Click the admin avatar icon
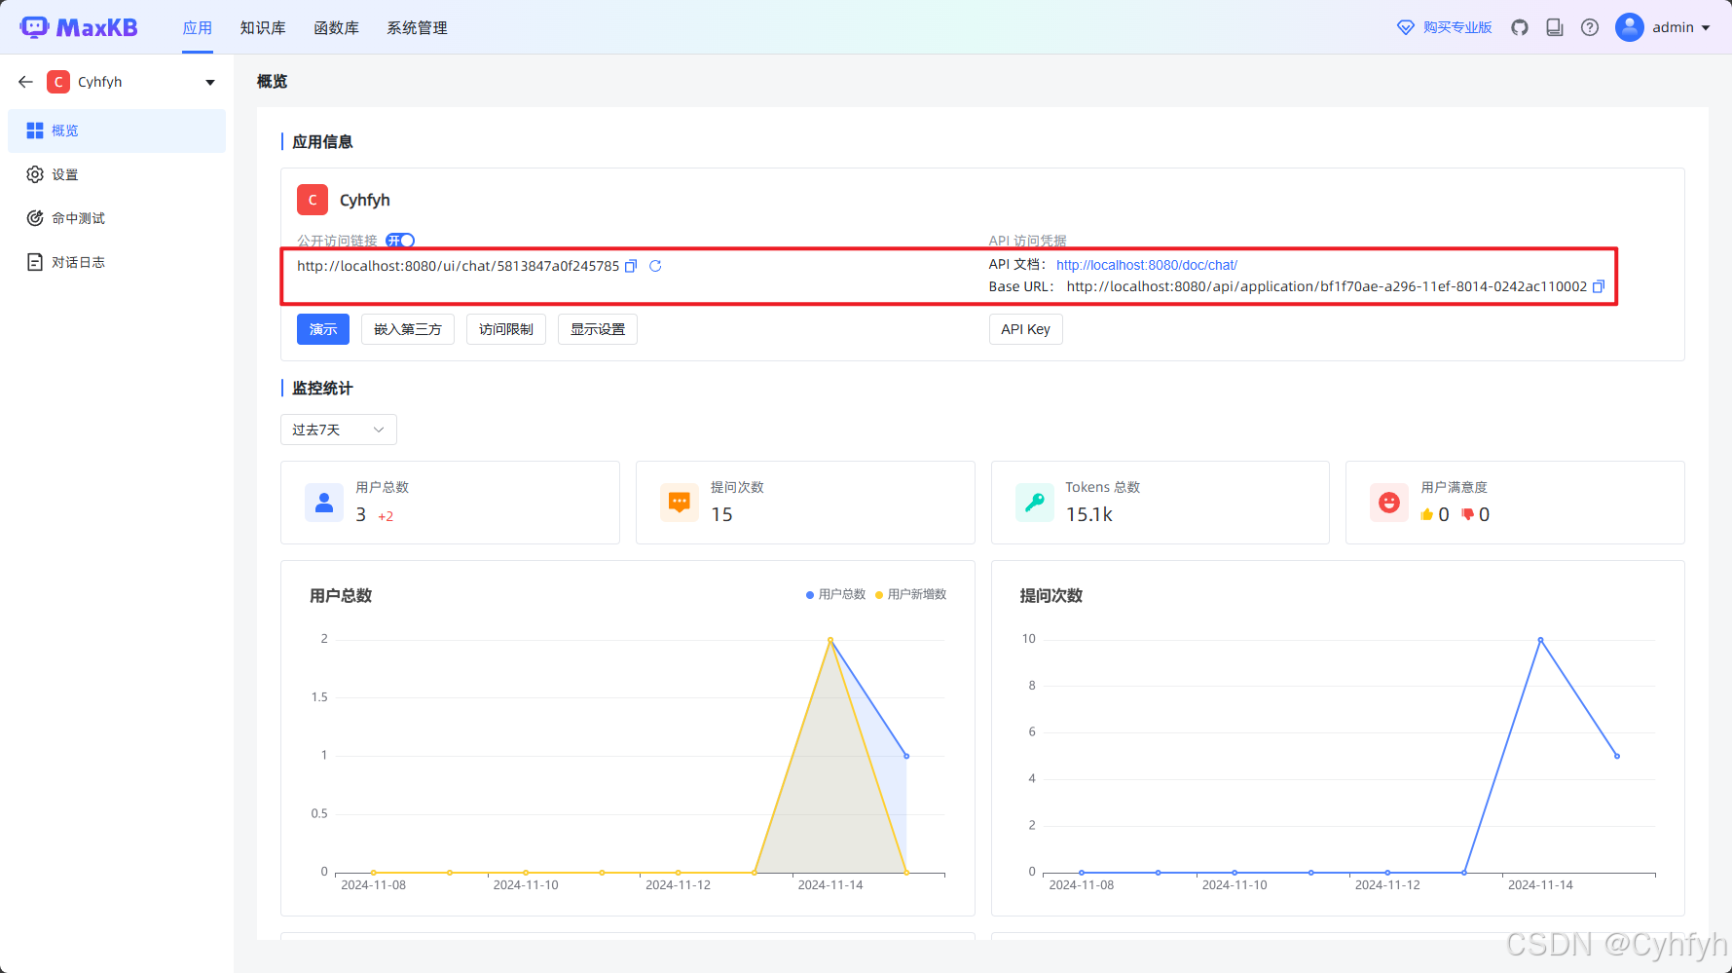The height and width of the screenshot is (973, 1732). pyautogui.click(x=1630, y=27)
